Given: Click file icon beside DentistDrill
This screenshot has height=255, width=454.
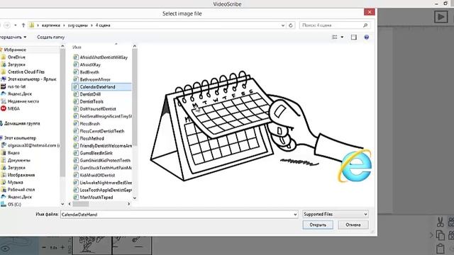Looking at the screenshot, I should point(76,94).
